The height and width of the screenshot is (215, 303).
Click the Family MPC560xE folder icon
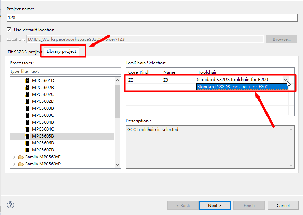tap(21, 157)
